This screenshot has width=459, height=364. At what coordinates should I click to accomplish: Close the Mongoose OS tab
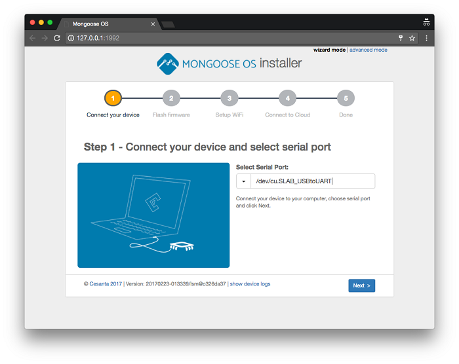[153, 24]
